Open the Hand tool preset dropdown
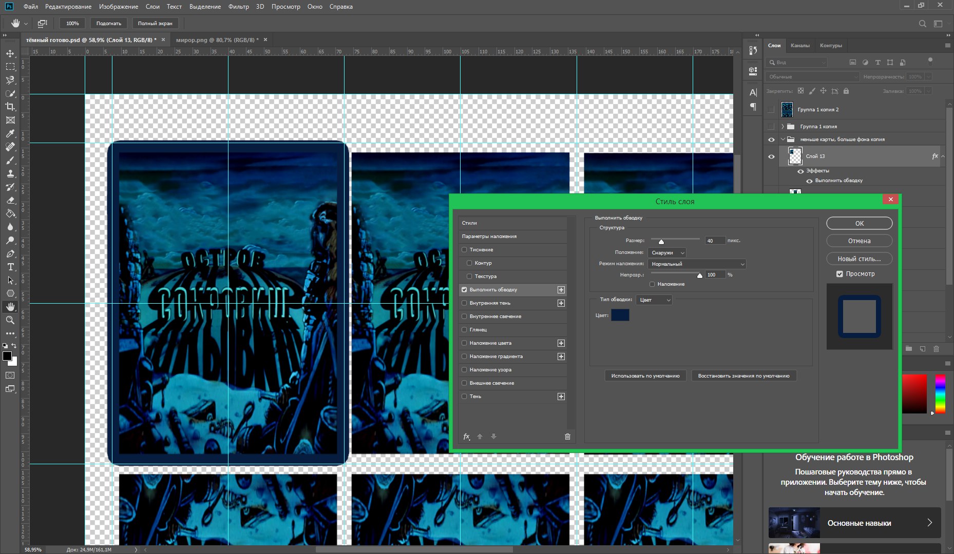This screenshot has height=554, width=954. (26, 24)
